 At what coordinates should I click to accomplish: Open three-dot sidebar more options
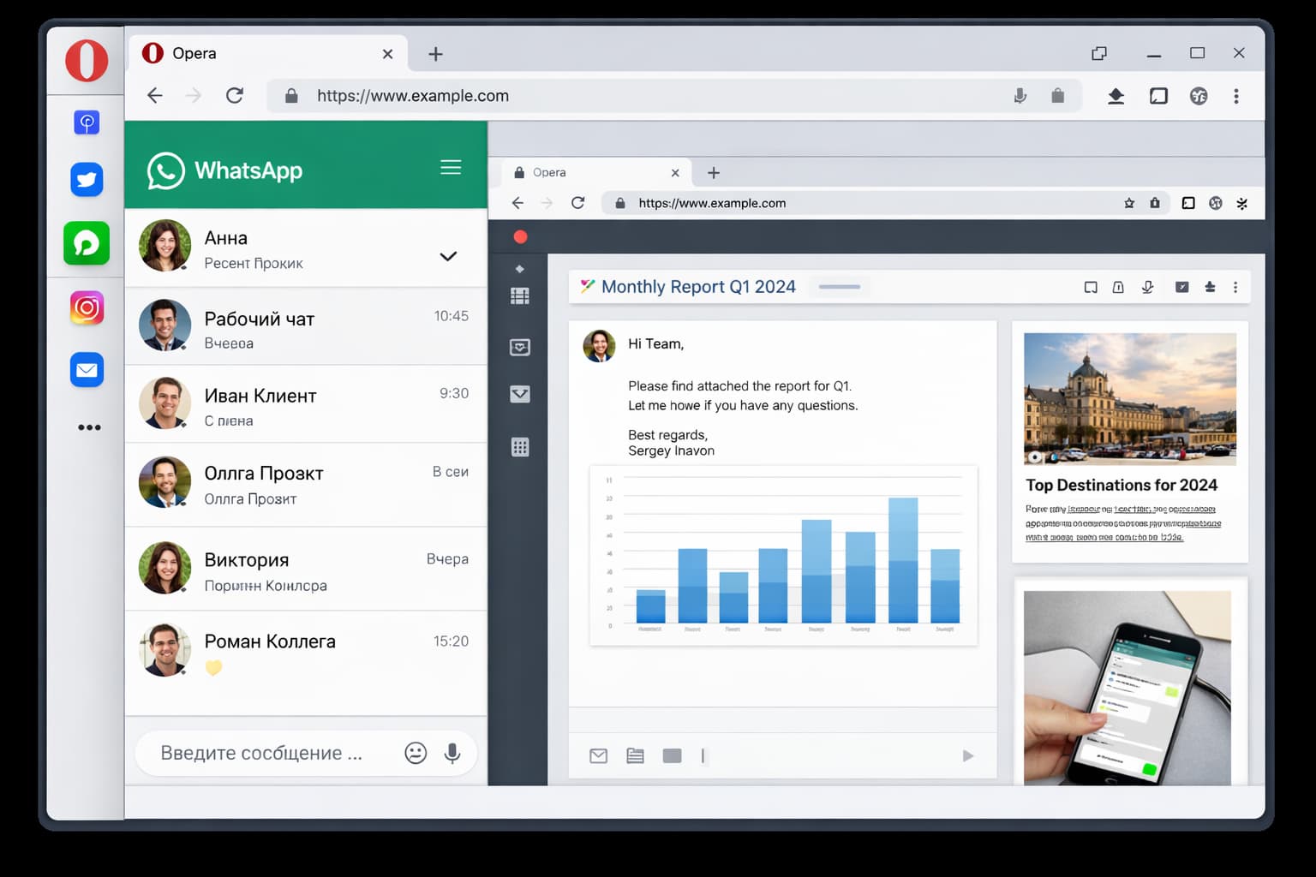[89, 427]
